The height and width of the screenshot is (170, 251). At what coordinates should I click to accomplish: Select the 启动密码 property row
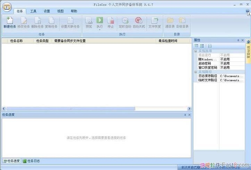[221, 63]
